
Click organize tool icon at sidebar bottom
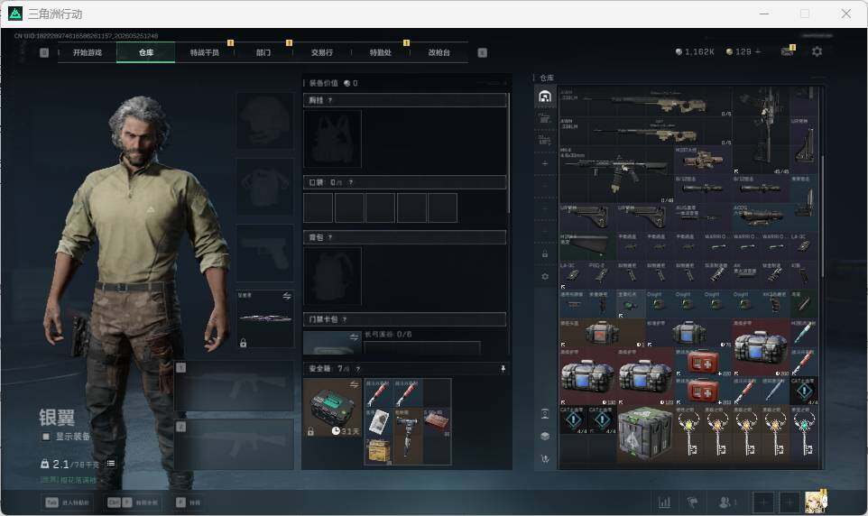pos(545,459)
